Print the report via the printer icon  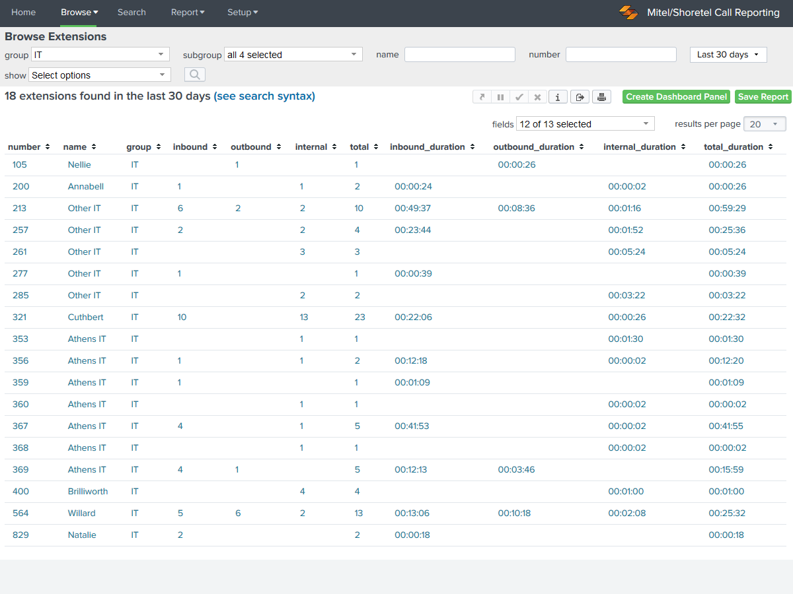pyautogui.click(x=601, y=96)
